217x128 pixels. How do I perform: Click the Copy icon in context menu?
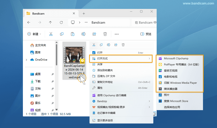[x=101, y=45]
